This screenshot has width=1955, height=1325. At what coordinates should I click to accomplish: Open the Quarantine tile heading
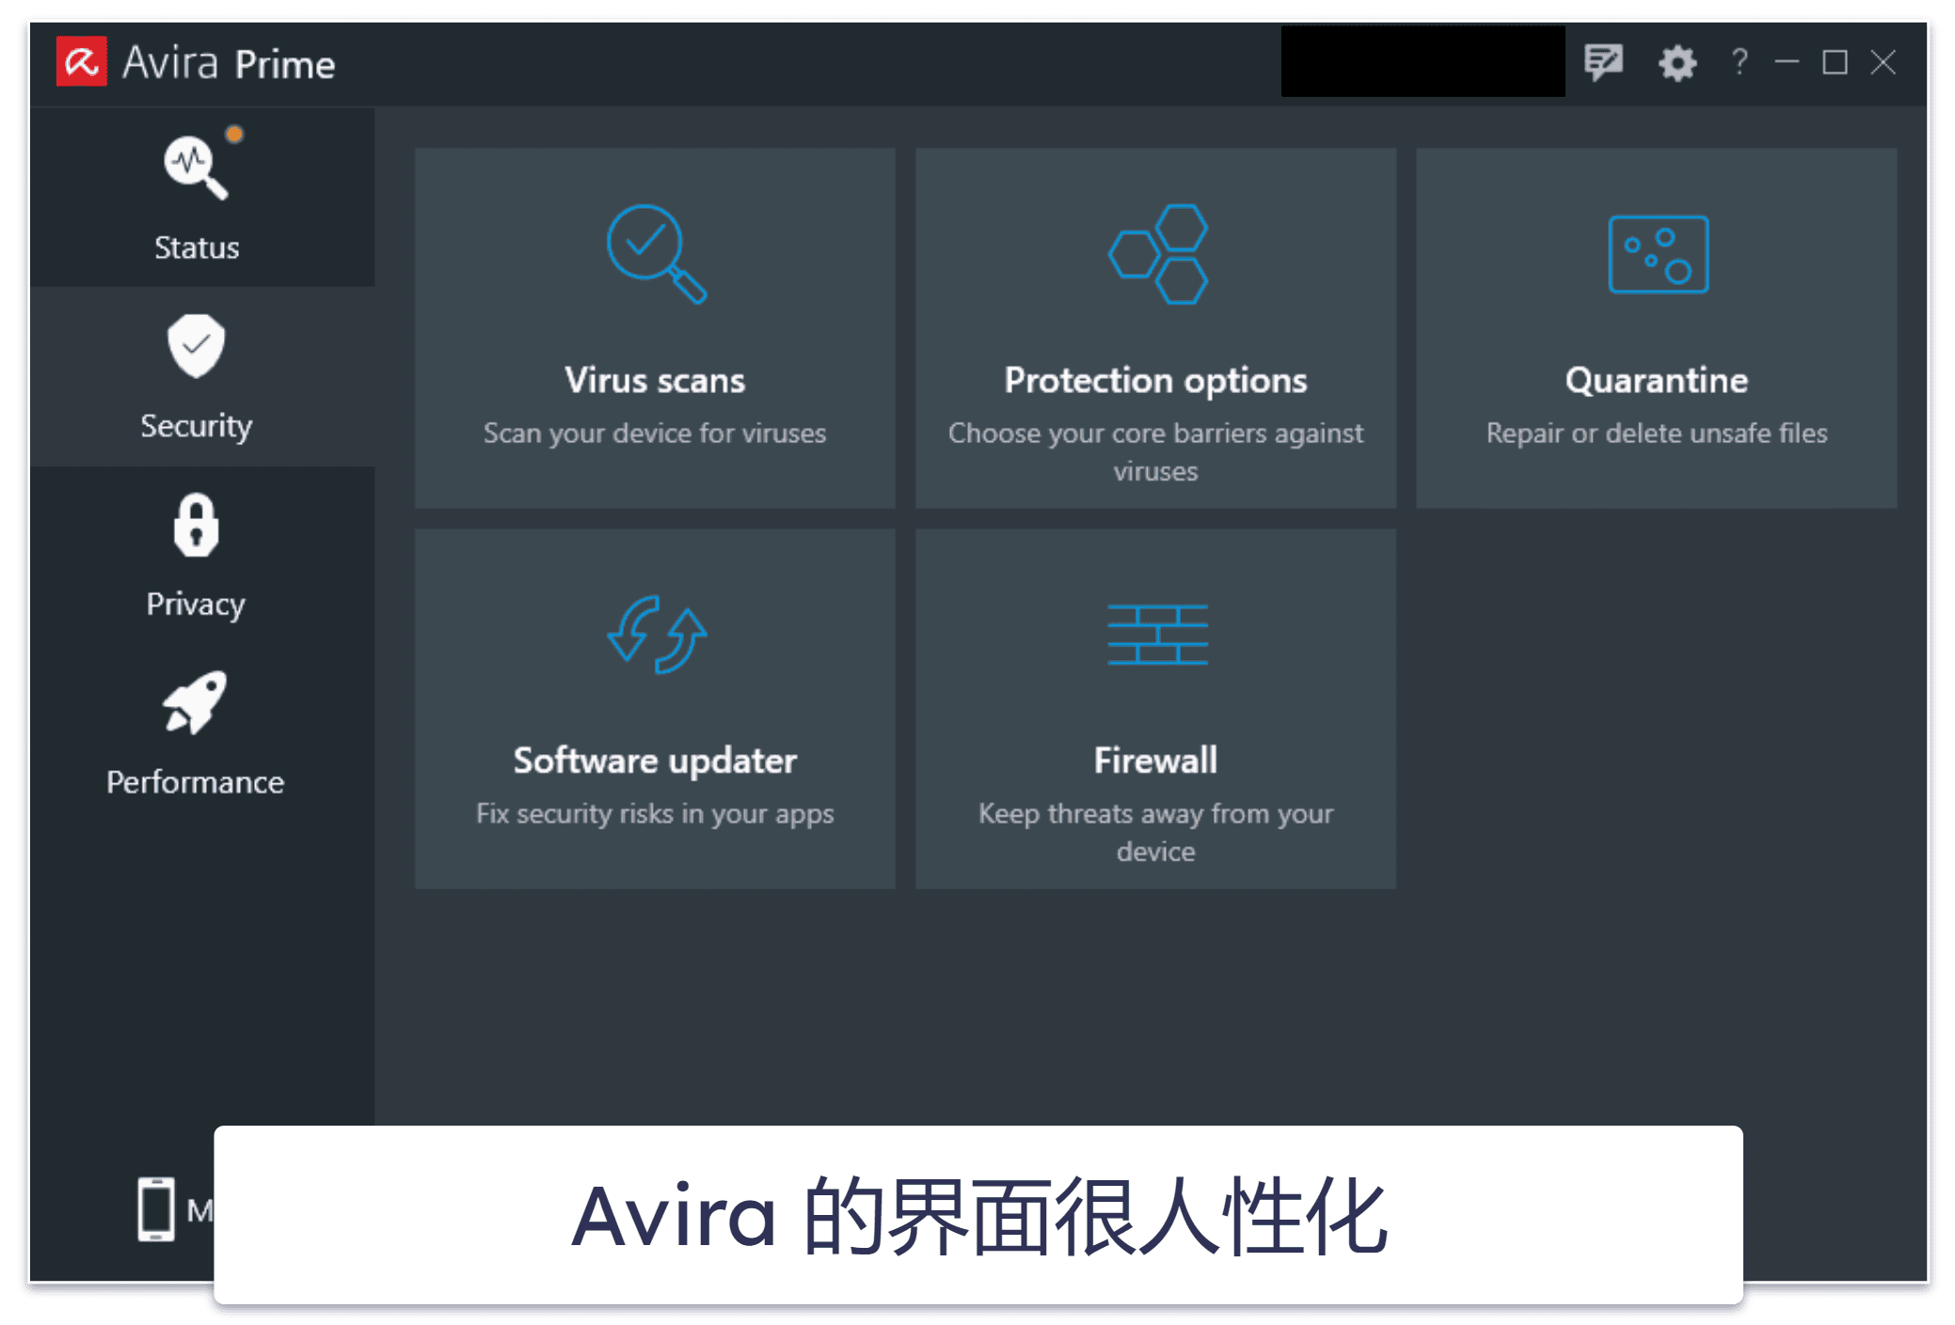tap(1657, 381)
